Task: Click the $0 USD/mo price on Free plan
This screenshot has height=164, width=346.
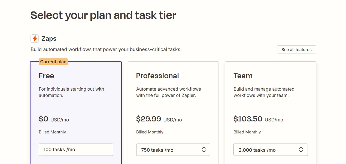Action: (x=54, y=119)
